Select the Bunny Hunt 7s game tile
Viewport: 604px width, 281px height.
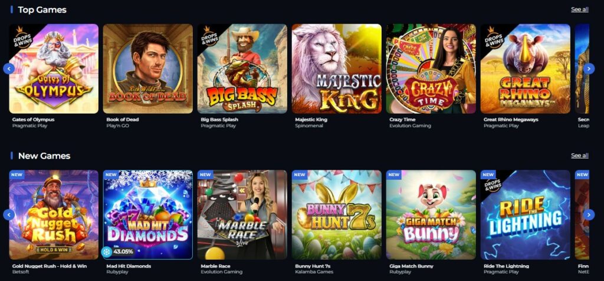click(337, 215)
